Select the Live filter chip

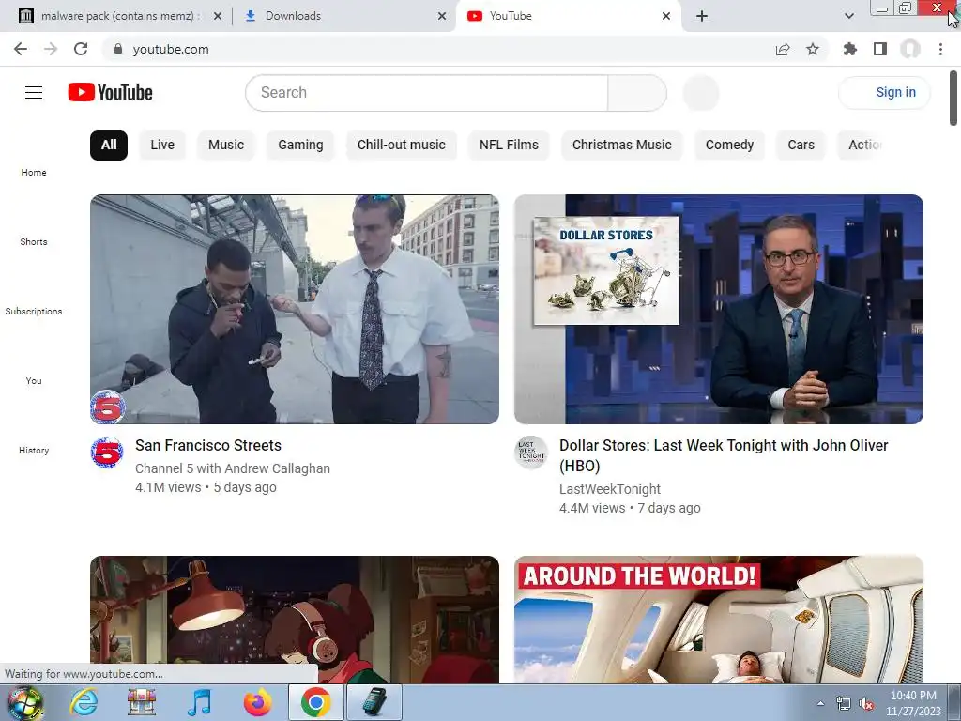click(x=162, y=146)
